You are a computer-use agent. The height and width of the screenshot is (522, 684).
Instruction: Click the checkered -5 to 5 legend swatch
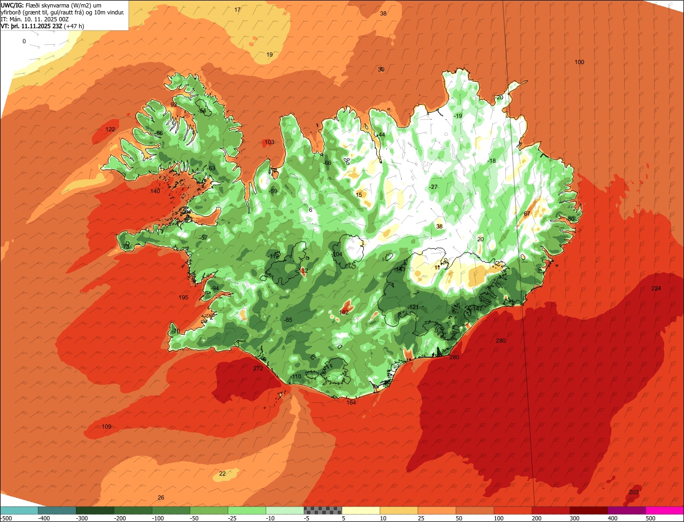323,510
